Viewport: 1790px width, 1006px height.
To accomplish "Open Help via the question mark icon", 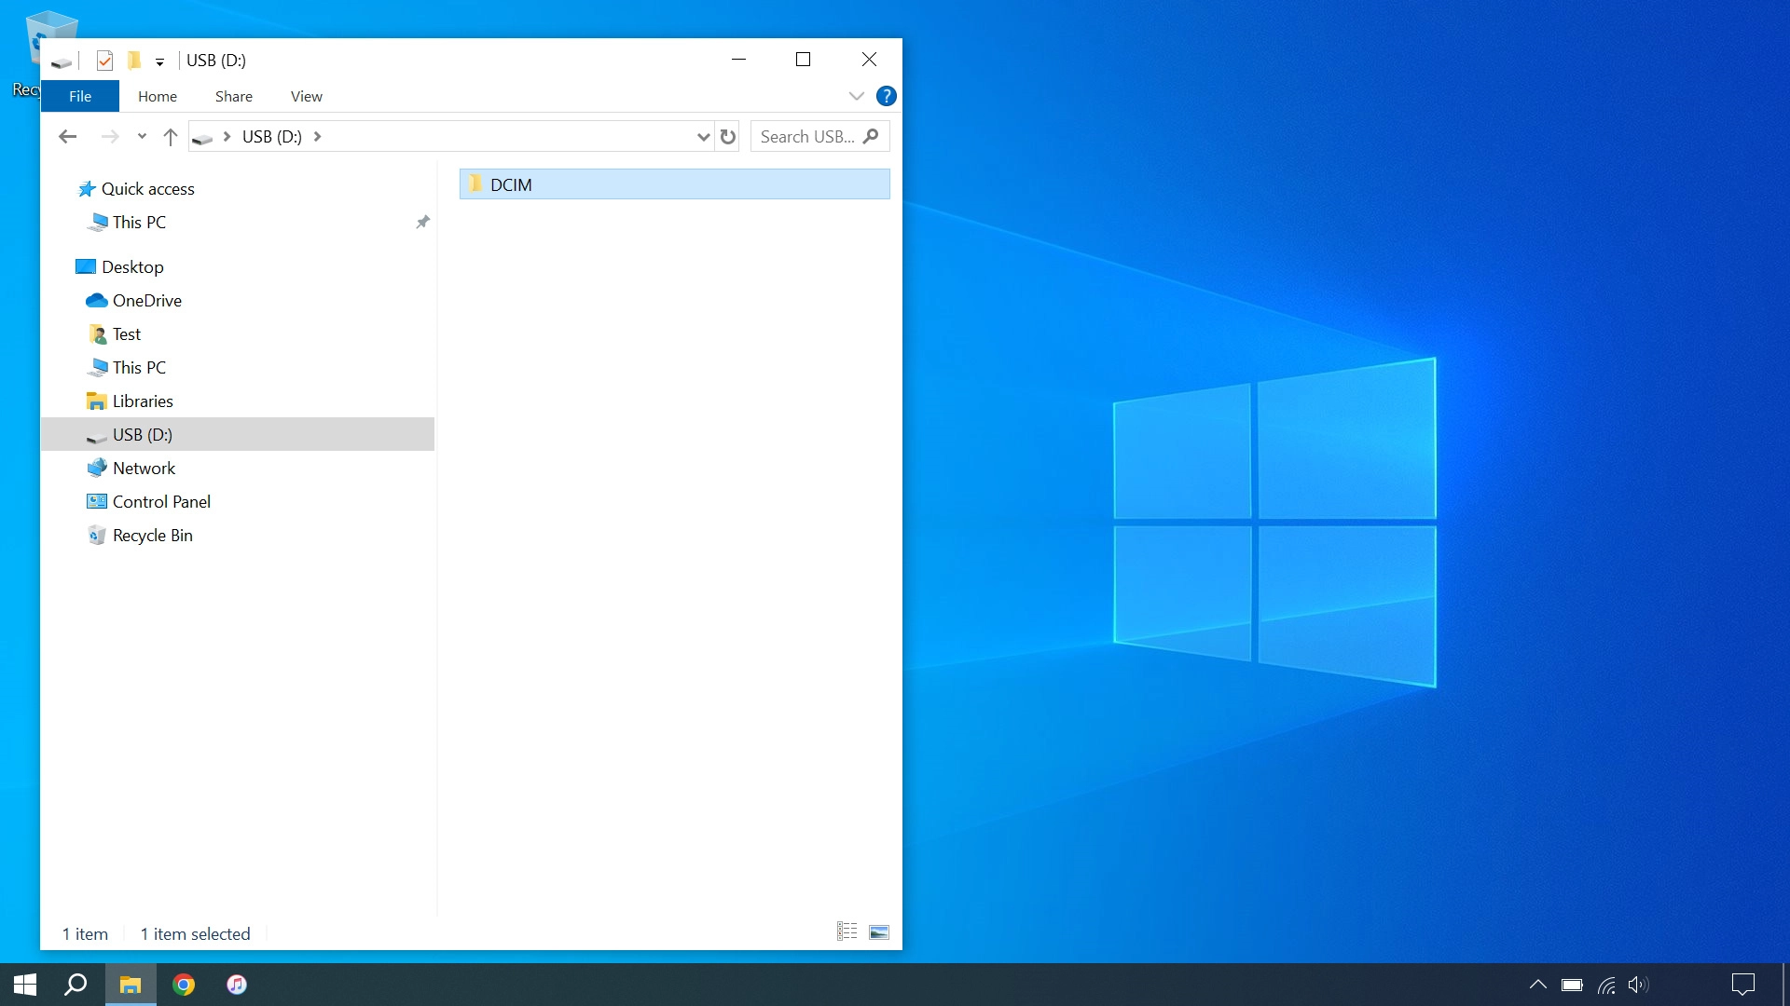I will (886, 96).
